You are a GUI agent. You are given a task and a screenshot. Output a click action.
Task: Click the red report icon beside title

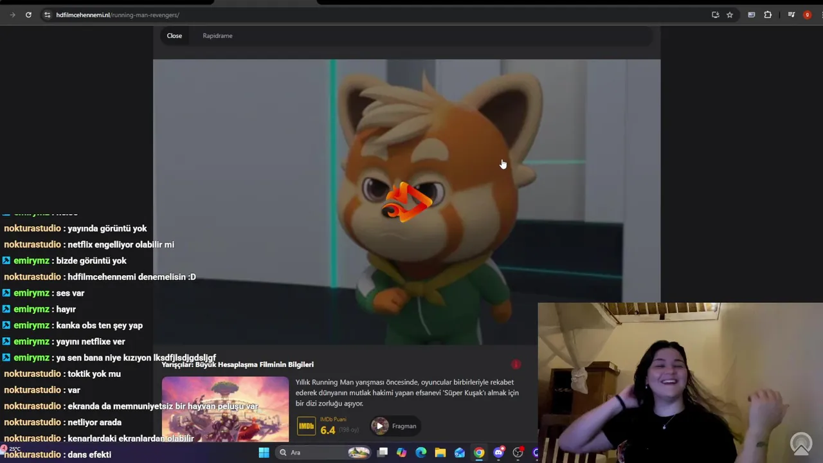click(516, 365)
